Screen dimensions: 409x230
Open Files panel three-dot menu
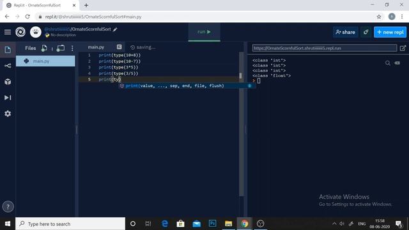click(72, 49)
